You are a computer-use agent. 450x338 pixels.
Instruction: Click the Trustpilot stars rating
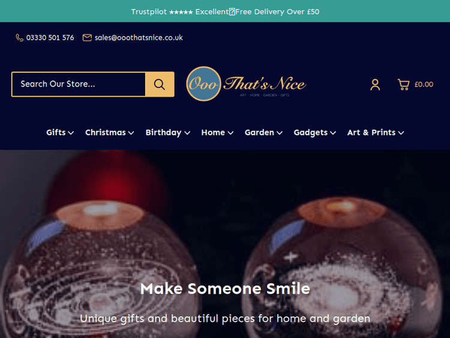181,12
